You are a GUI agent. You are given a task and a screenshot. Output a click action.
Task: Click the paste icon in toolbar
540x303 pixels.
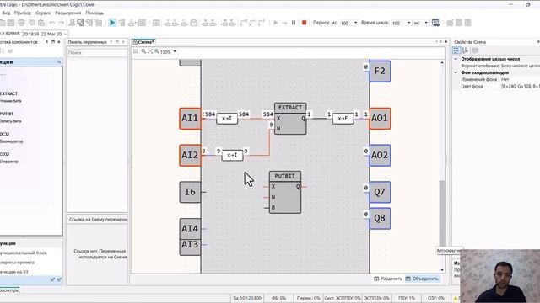coord(41,23)
